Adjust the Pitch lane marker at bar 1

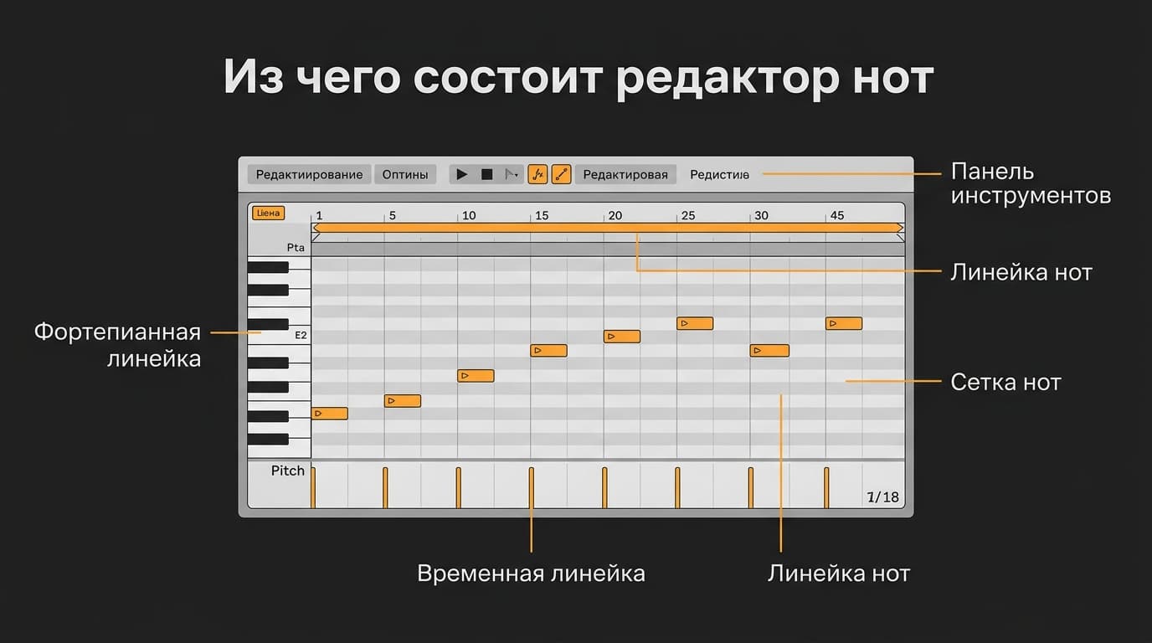(x=313, y=487)
